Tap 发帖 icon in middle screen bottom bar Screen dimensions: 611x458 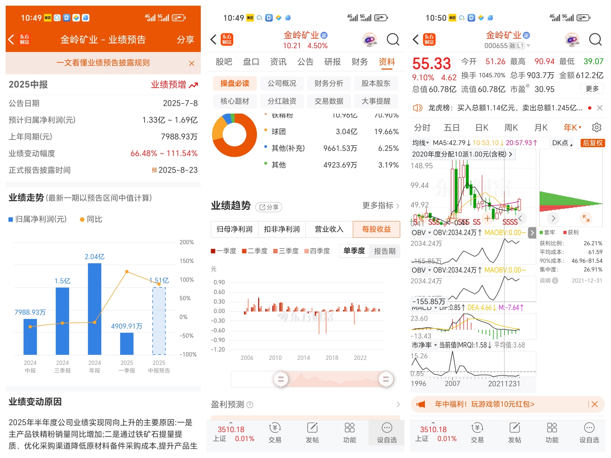312,433
